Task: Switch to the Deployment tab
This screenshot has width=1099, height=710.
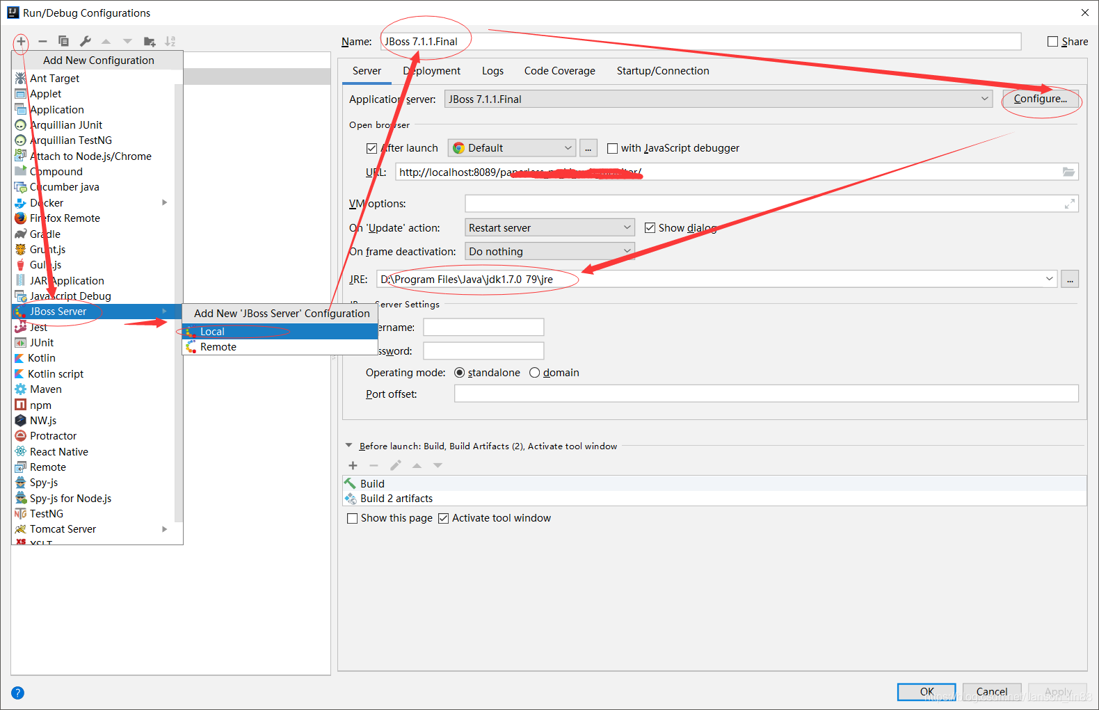Action: pos(431,71)
